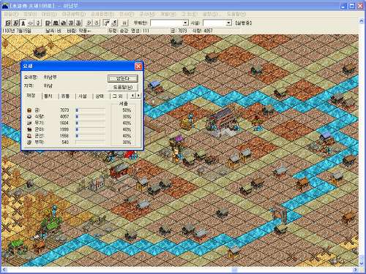Click the pause-like toolbar icon before 무뢰한
This screenshot has width=366, height=274.
124,23
